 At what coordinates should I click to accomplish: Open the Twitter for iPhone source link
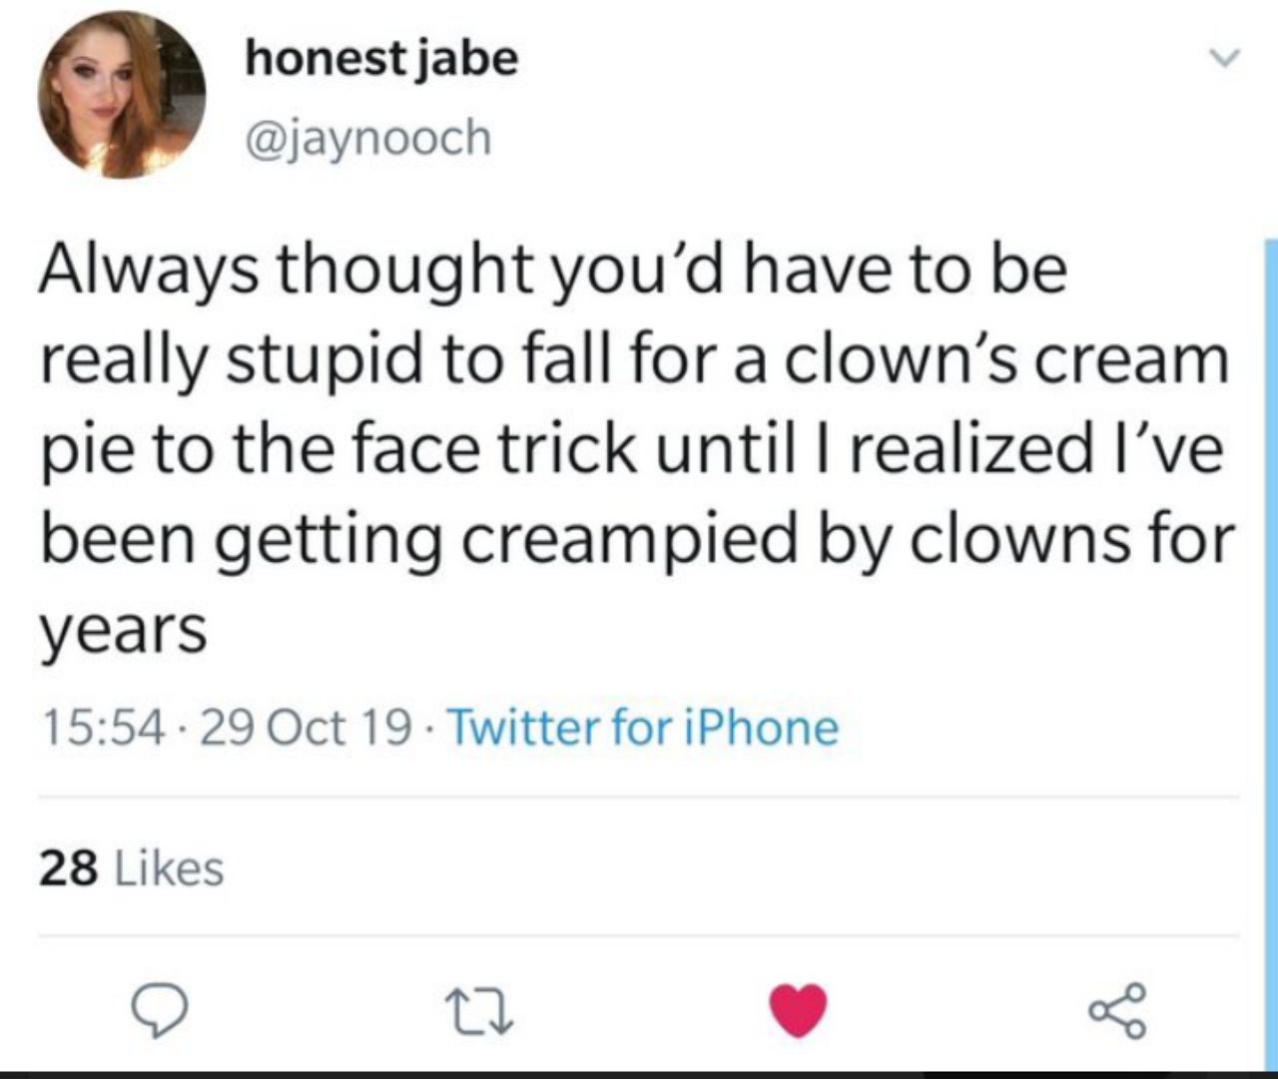pos(642,727)
